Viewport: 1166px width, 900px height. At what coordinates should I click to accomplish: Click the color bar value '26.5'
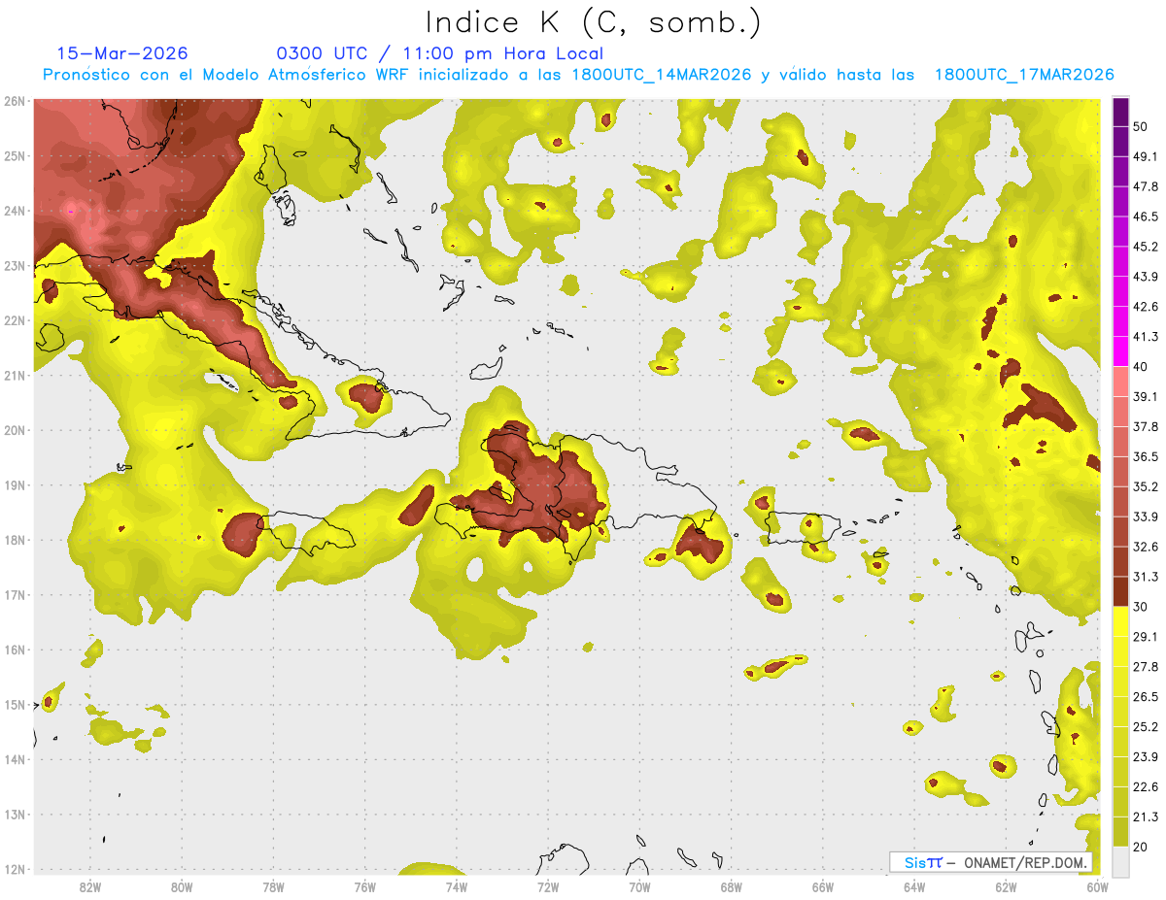pyautogui.click(x=1145, y=697)
